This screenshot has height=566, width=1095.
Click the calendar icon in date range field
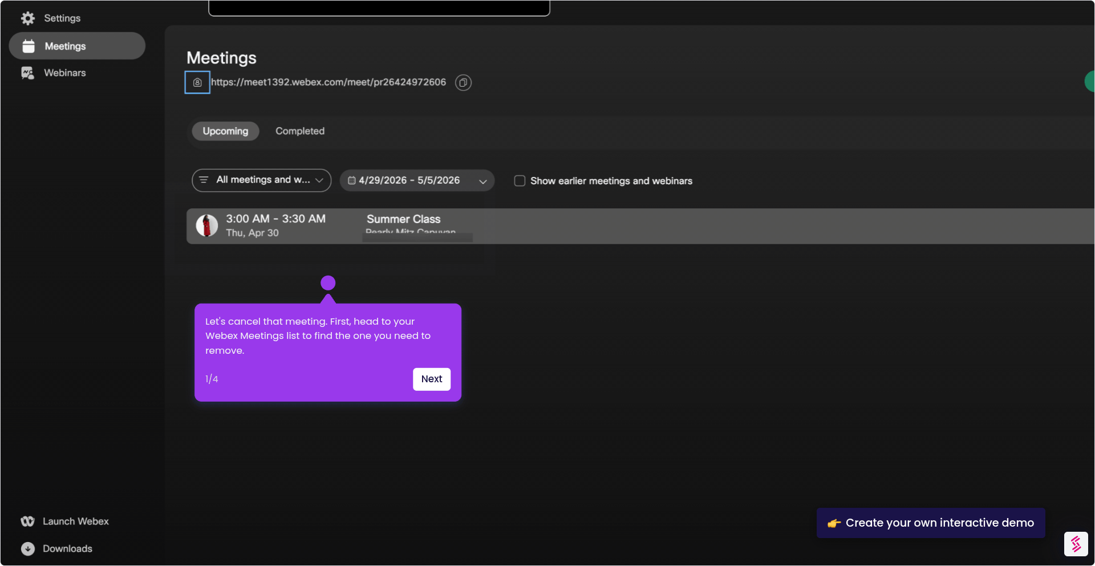352,180
